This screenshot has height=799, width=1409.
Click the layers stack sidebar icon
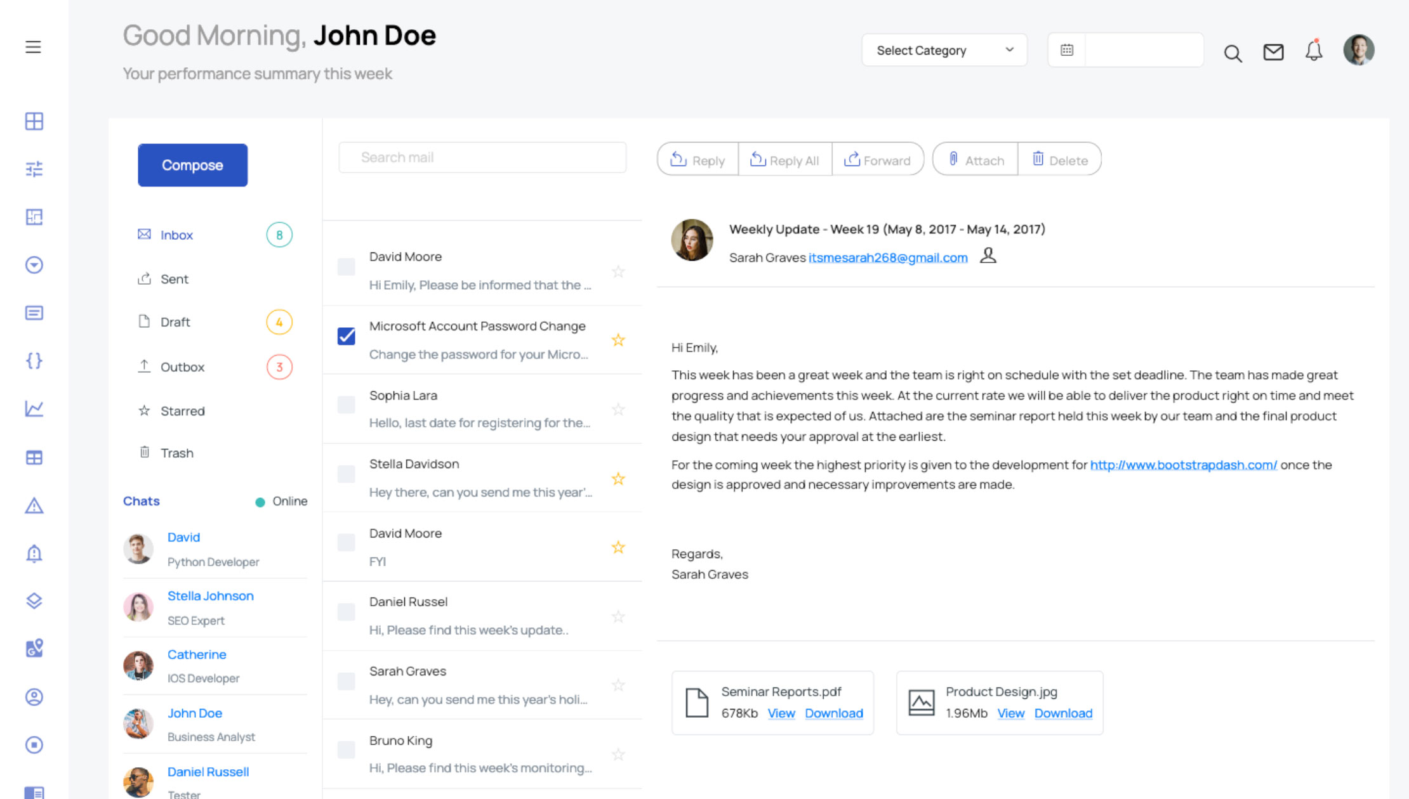click(x=34, y=601)
